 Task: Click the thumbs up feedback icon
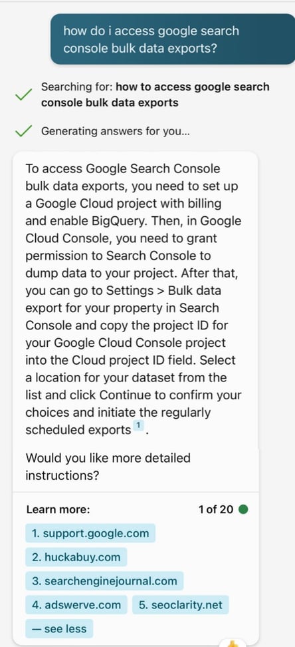[x=235, y=644]
